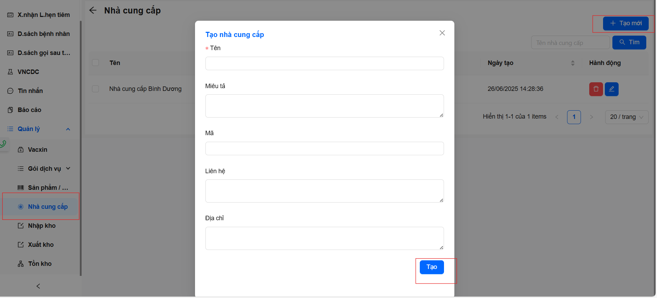Click the Tìm search button
Image resolution: width=657 pixels, height=298 pixels.
click(x=629, y=43)
